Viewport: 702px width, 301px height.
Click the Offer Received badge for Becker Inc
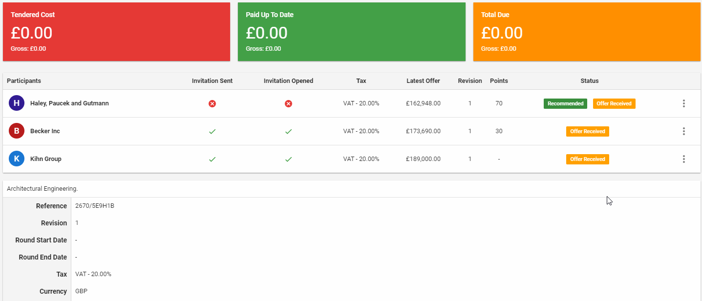[588, 131]
